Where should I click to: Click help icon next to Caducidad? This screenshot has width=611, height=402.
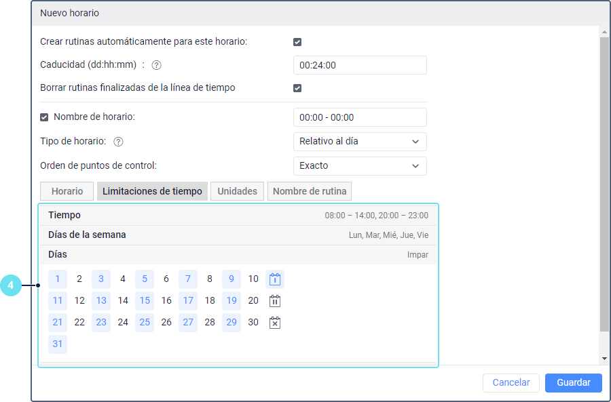(156, 65)
